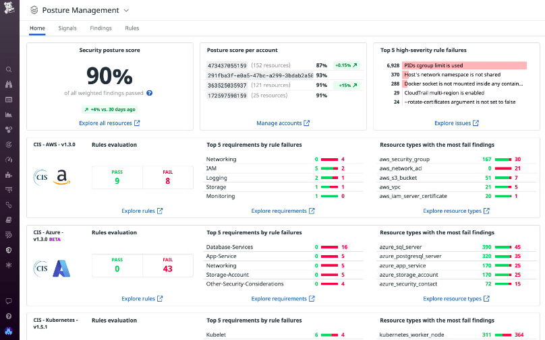Click the Azure logo in CIS Azure section
This screenshot has height=340, width=545.
point(61,268)
